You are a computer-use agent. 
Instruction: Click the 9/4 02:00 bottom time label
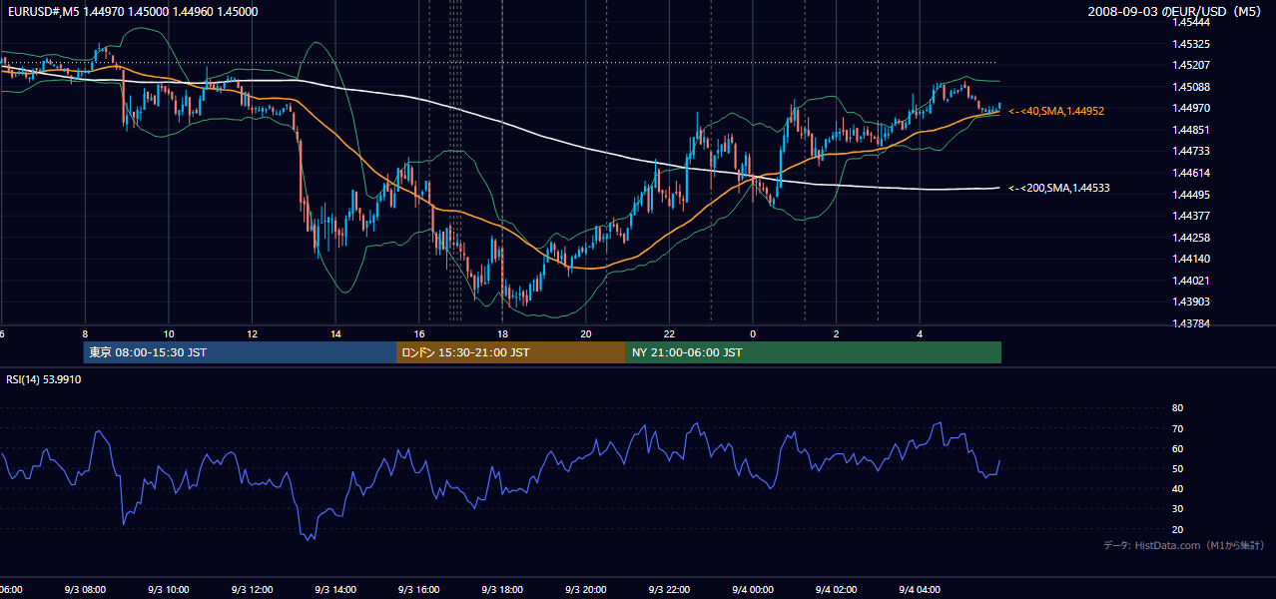pos(837,590)
